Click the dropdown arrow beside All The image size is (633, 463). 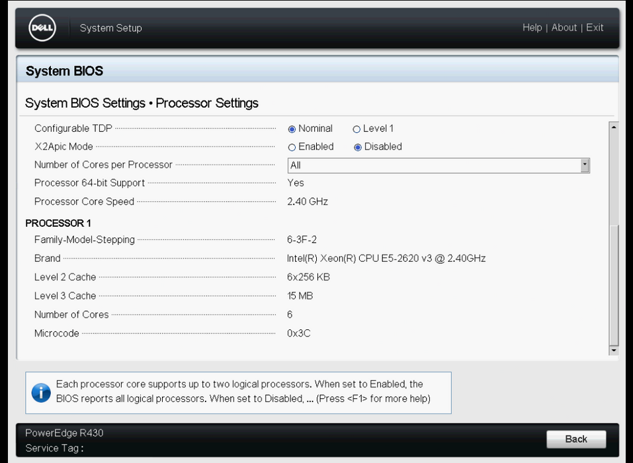coord(585,165)
